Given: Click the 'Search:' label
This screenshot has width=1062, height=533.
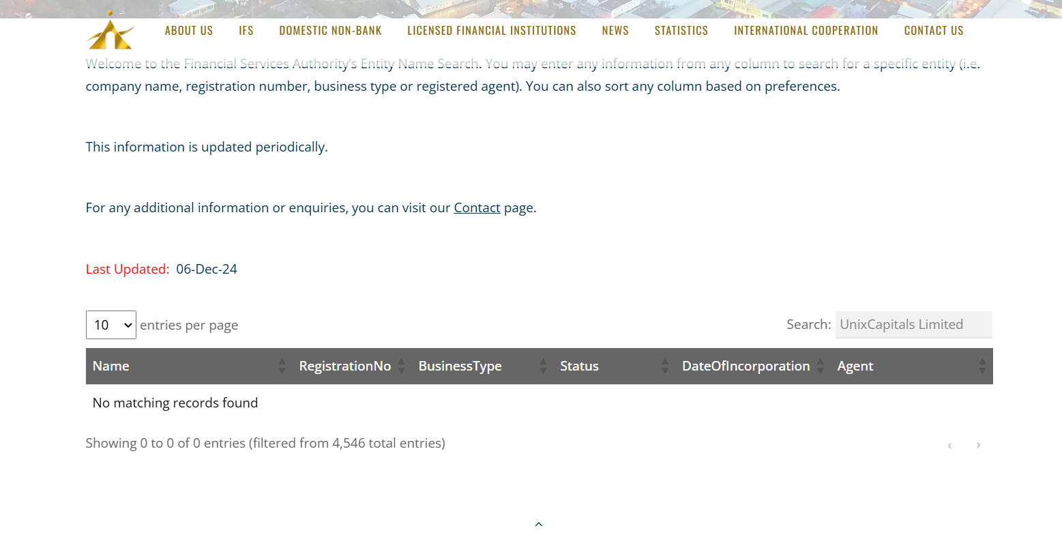Looking at the screenshot, I should pos(809,325).
